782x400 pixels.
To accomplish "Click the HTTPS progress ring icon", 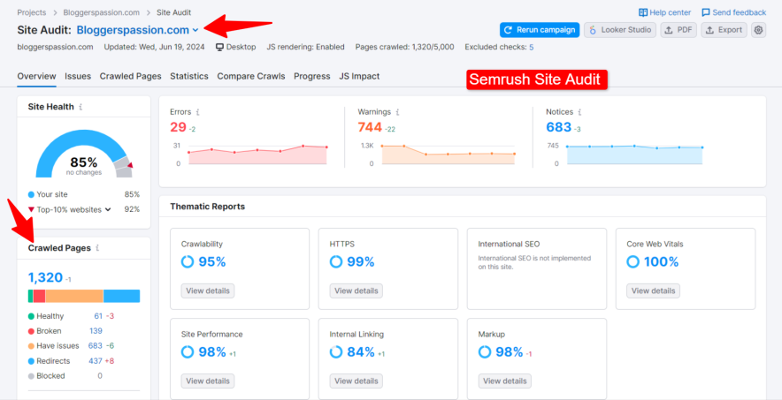I will pos(336,261).
